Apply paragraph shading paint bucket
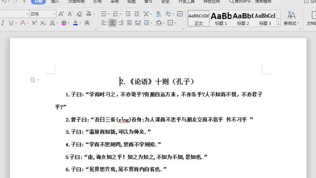 pyautogui.click(x=159, y=23)
